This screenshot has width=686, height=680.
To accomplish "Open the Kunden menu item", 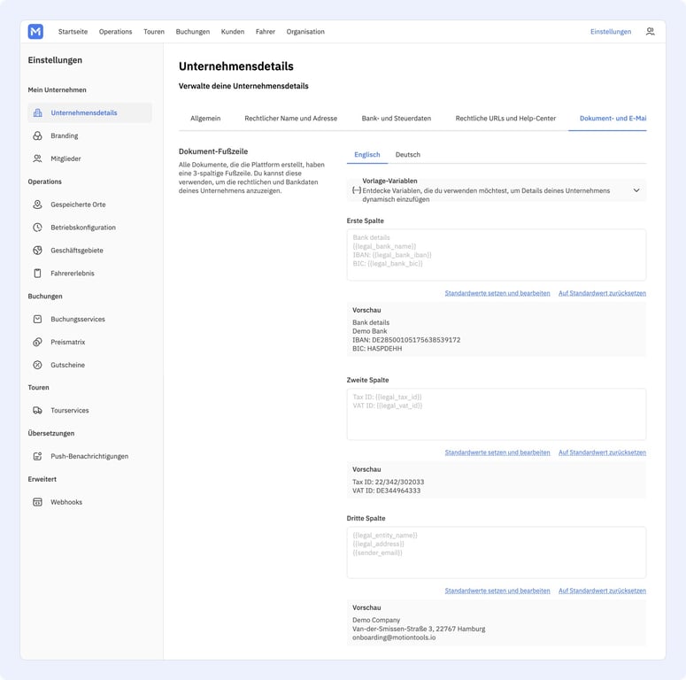I will click(x=233, y=32).
